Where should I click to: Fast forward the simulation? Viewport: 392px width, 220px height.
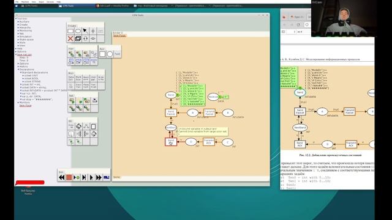[x=99, y=177]
